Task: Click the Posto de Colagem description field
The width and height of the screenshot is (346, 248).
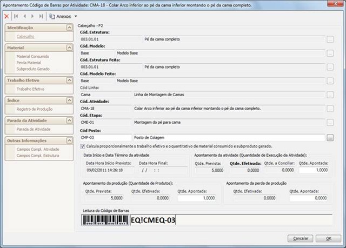Action: 229,138
